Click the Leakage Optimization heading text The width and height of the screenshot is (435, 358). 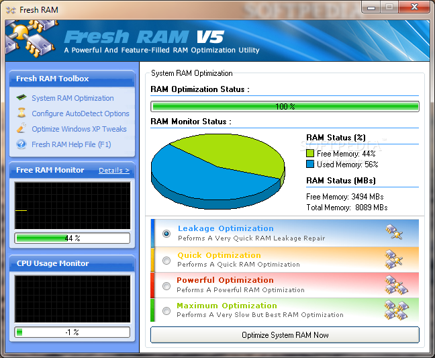[x=226, y=228]
